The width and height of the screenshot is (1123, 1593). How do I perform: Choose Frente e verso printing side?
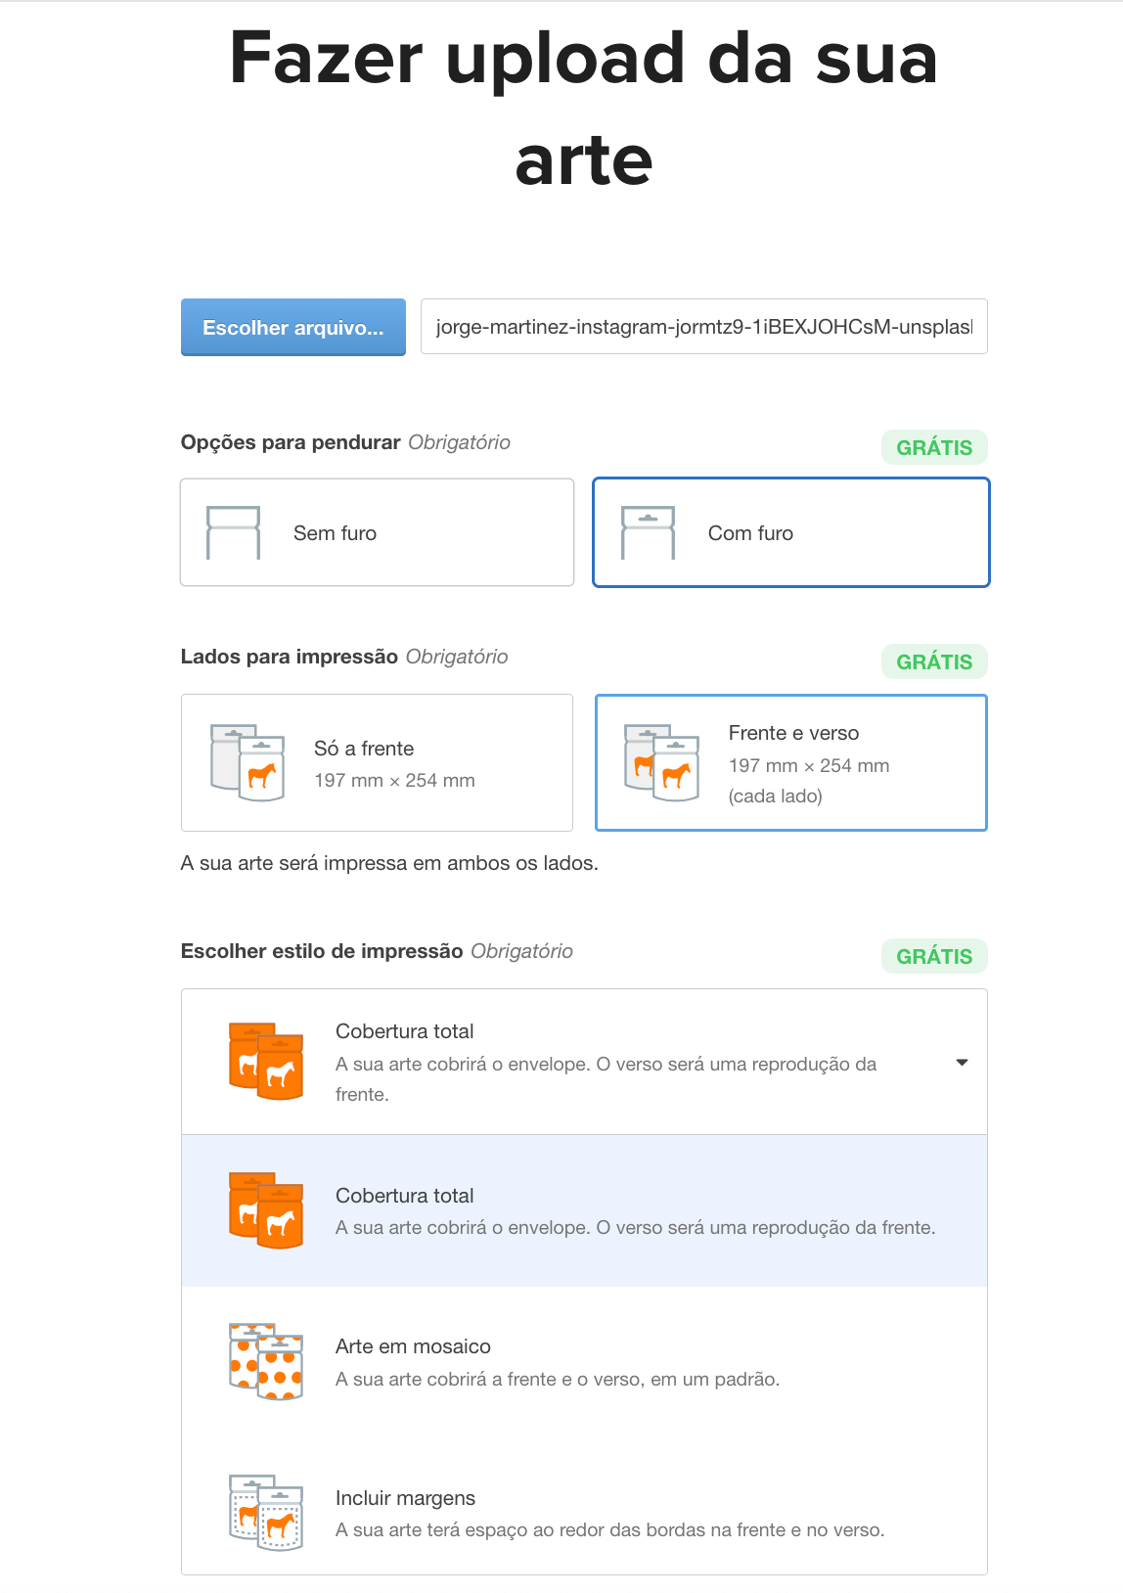tap(790, 763)
